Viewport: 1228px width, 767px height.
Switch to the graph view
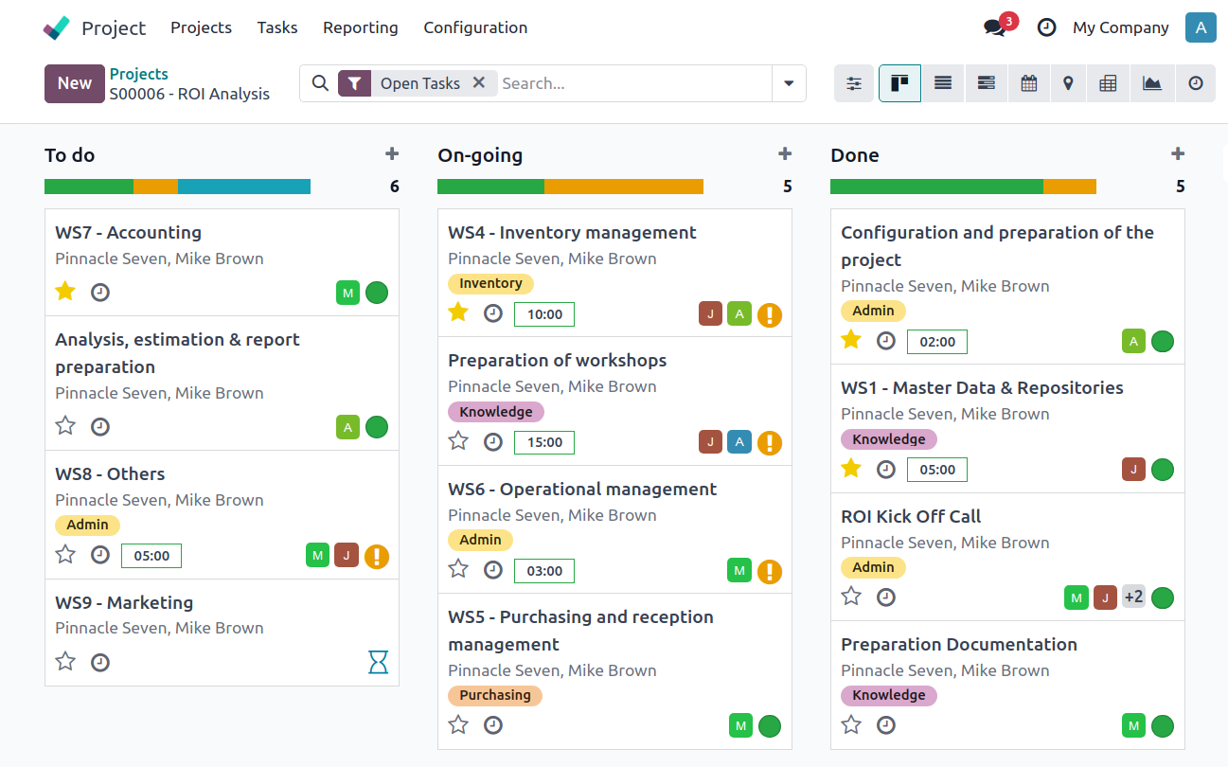click(x=1151, y=83)
